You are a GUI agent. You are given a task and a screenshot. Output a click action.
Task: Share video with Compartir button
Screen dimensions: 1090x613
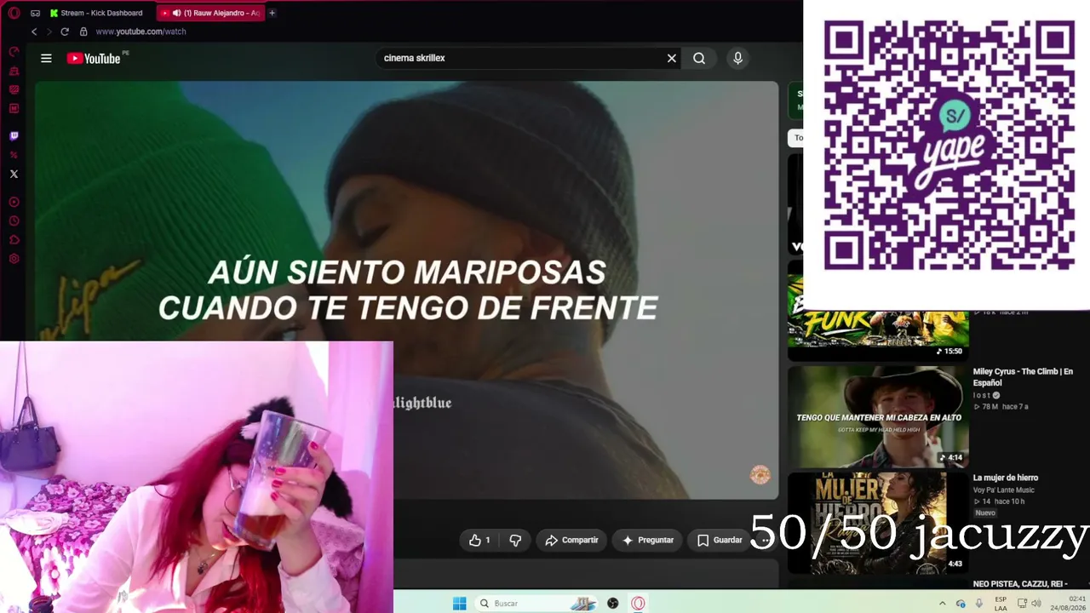(x=571, y=540)
